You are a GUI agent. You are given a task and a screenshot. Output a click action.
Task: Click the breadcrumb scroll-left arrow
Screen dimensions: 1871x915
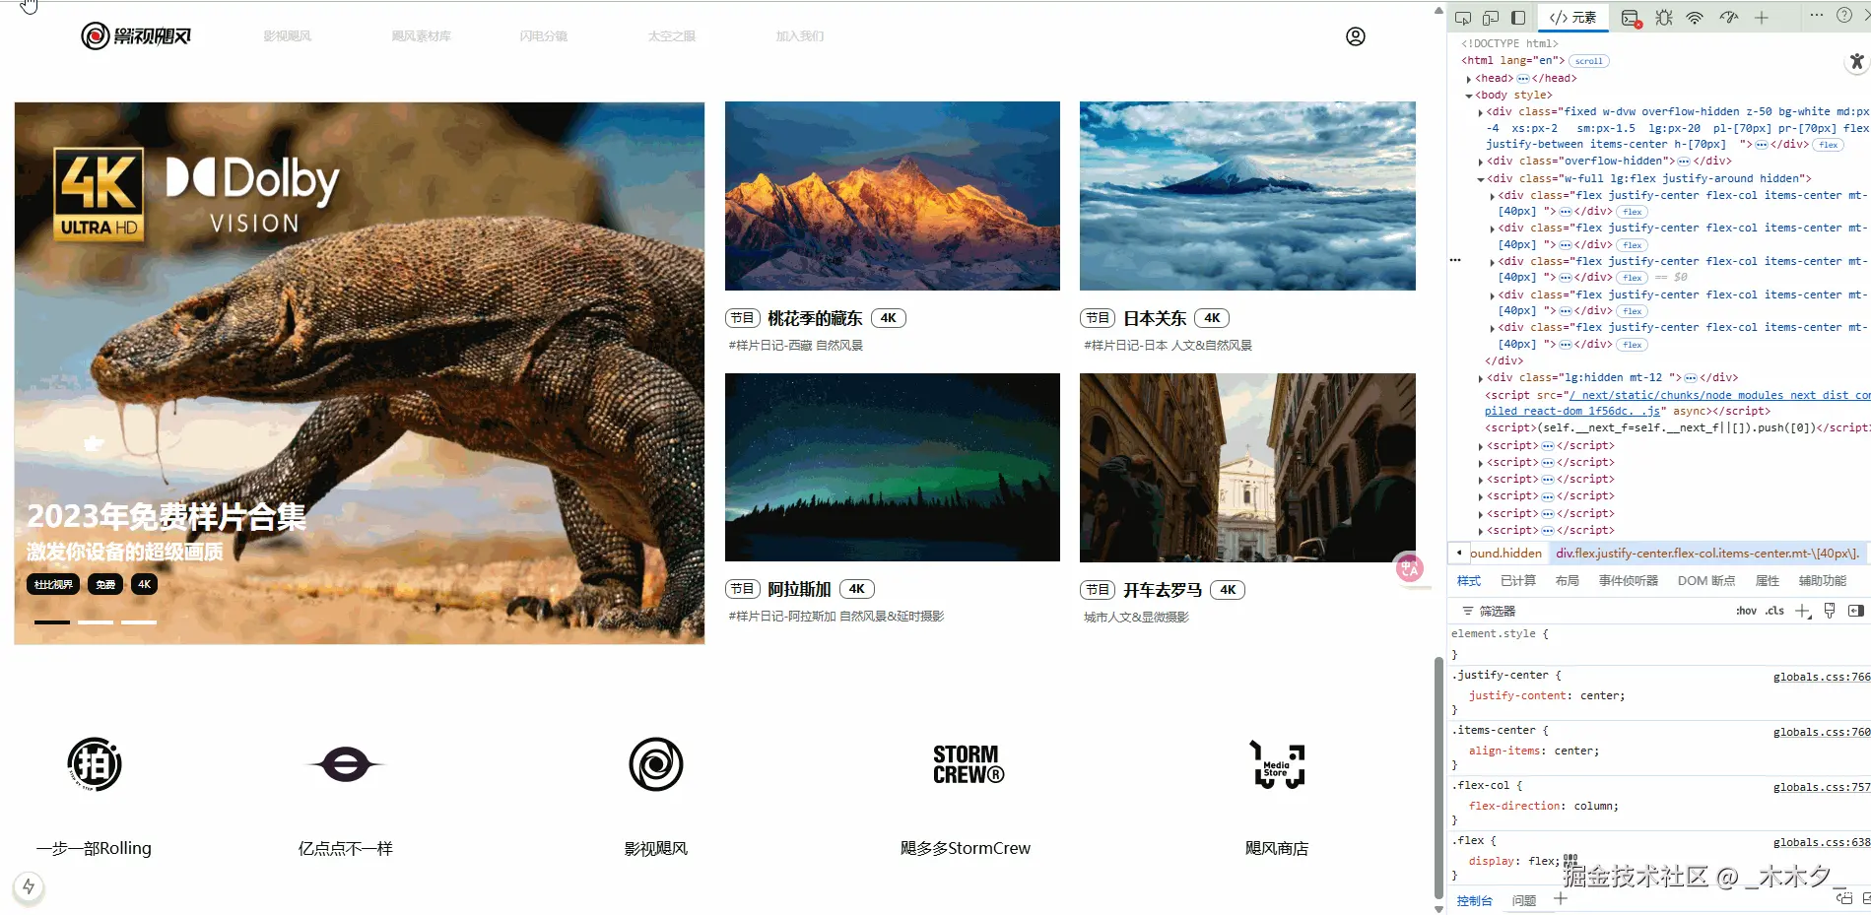point(1459,553)
